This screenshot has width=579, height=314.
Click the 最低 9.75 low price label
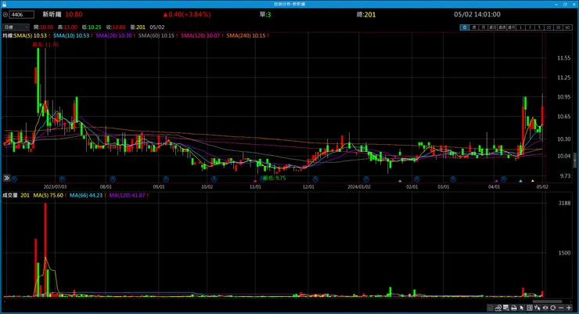pos(274,178)
